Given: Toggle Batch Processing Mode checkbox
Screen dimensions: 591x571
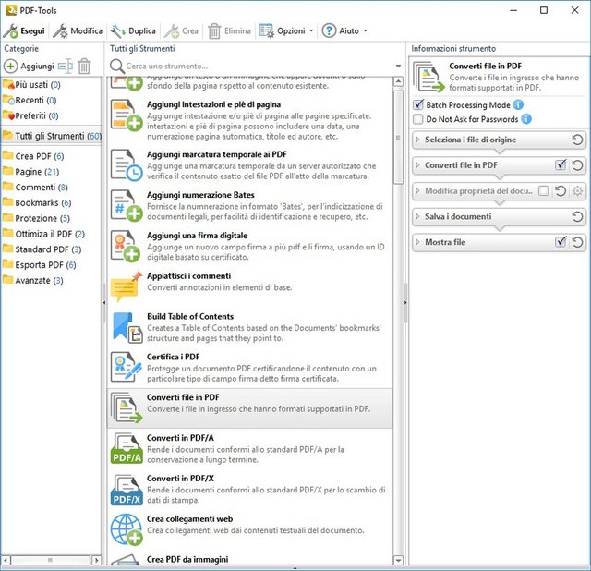Looking at the screenshot, I should coord(418,104).
